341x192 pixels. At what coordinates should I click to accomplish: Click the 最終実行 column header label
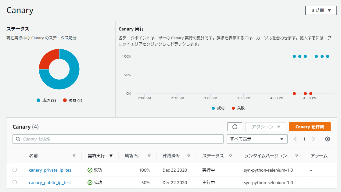click(x=96, y=156)
